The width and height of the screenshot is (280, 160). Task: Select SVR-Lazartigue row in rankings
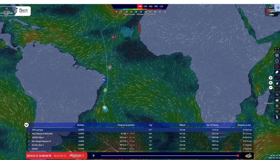pos(140,130)
